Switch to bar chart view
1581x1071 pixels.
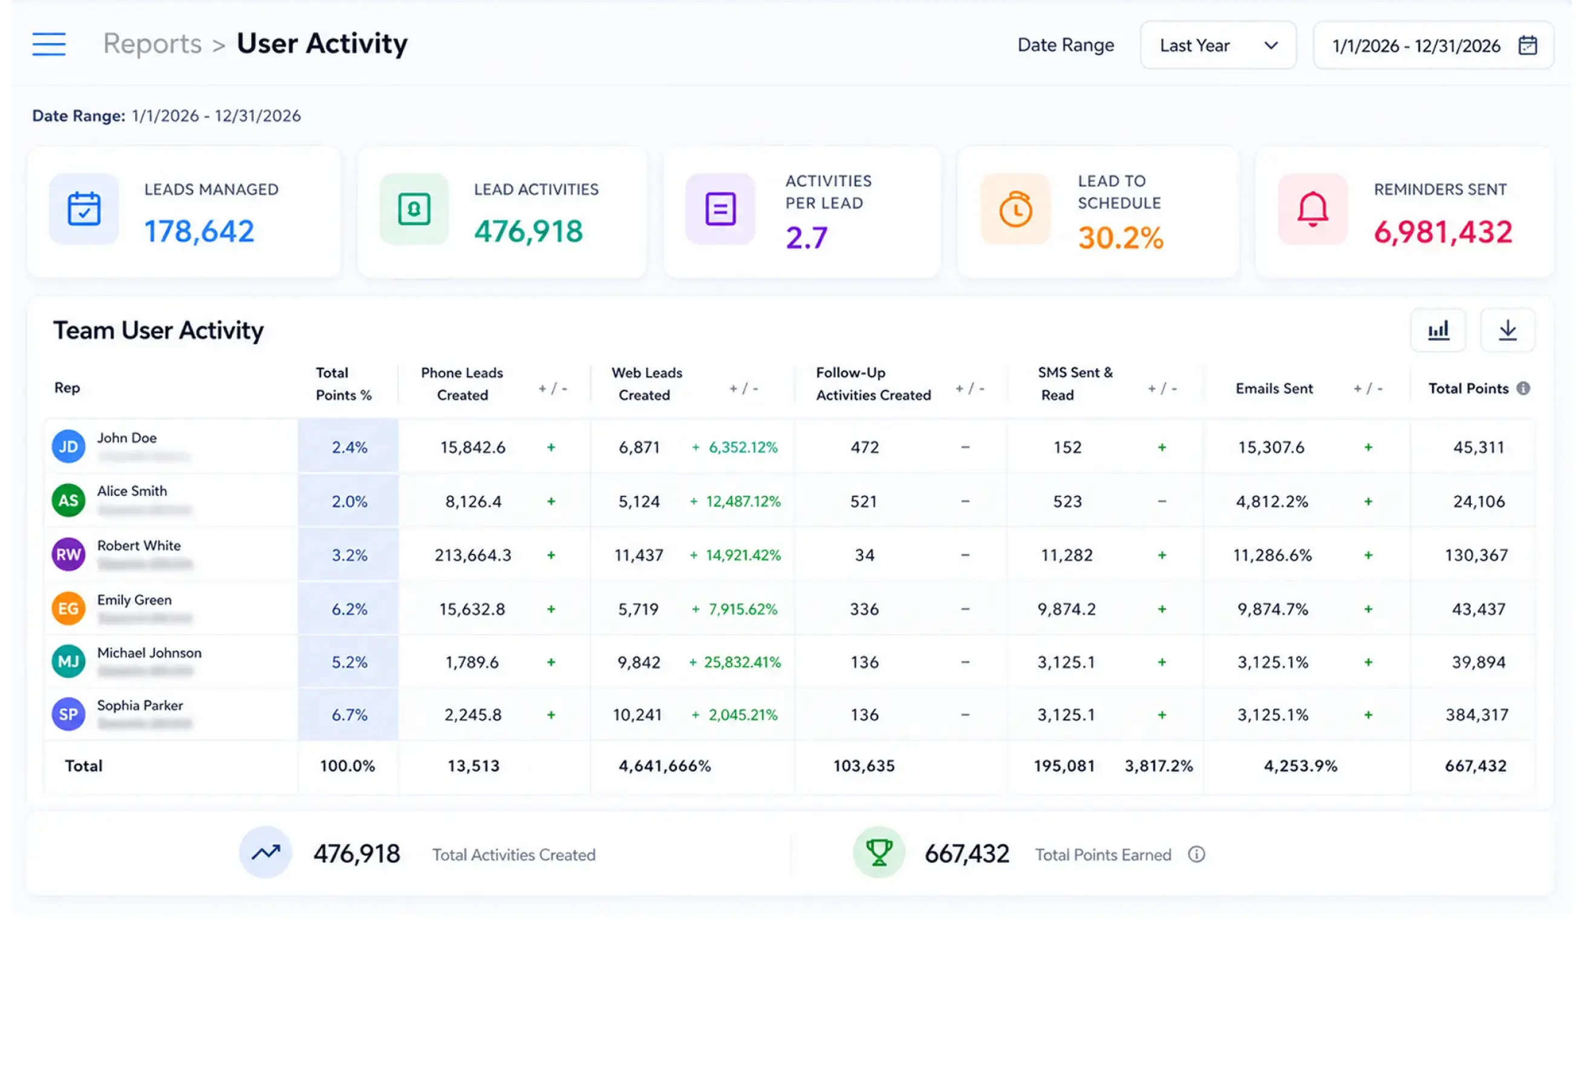pos(1438,331)
